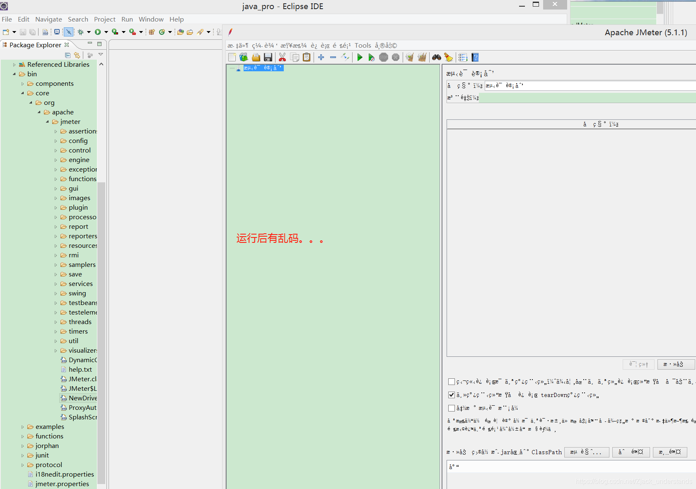Click the JMeter Toggle (enable/disable) arrows icon
The width and height of the screenshot is (696, 489).
[345, 57]
